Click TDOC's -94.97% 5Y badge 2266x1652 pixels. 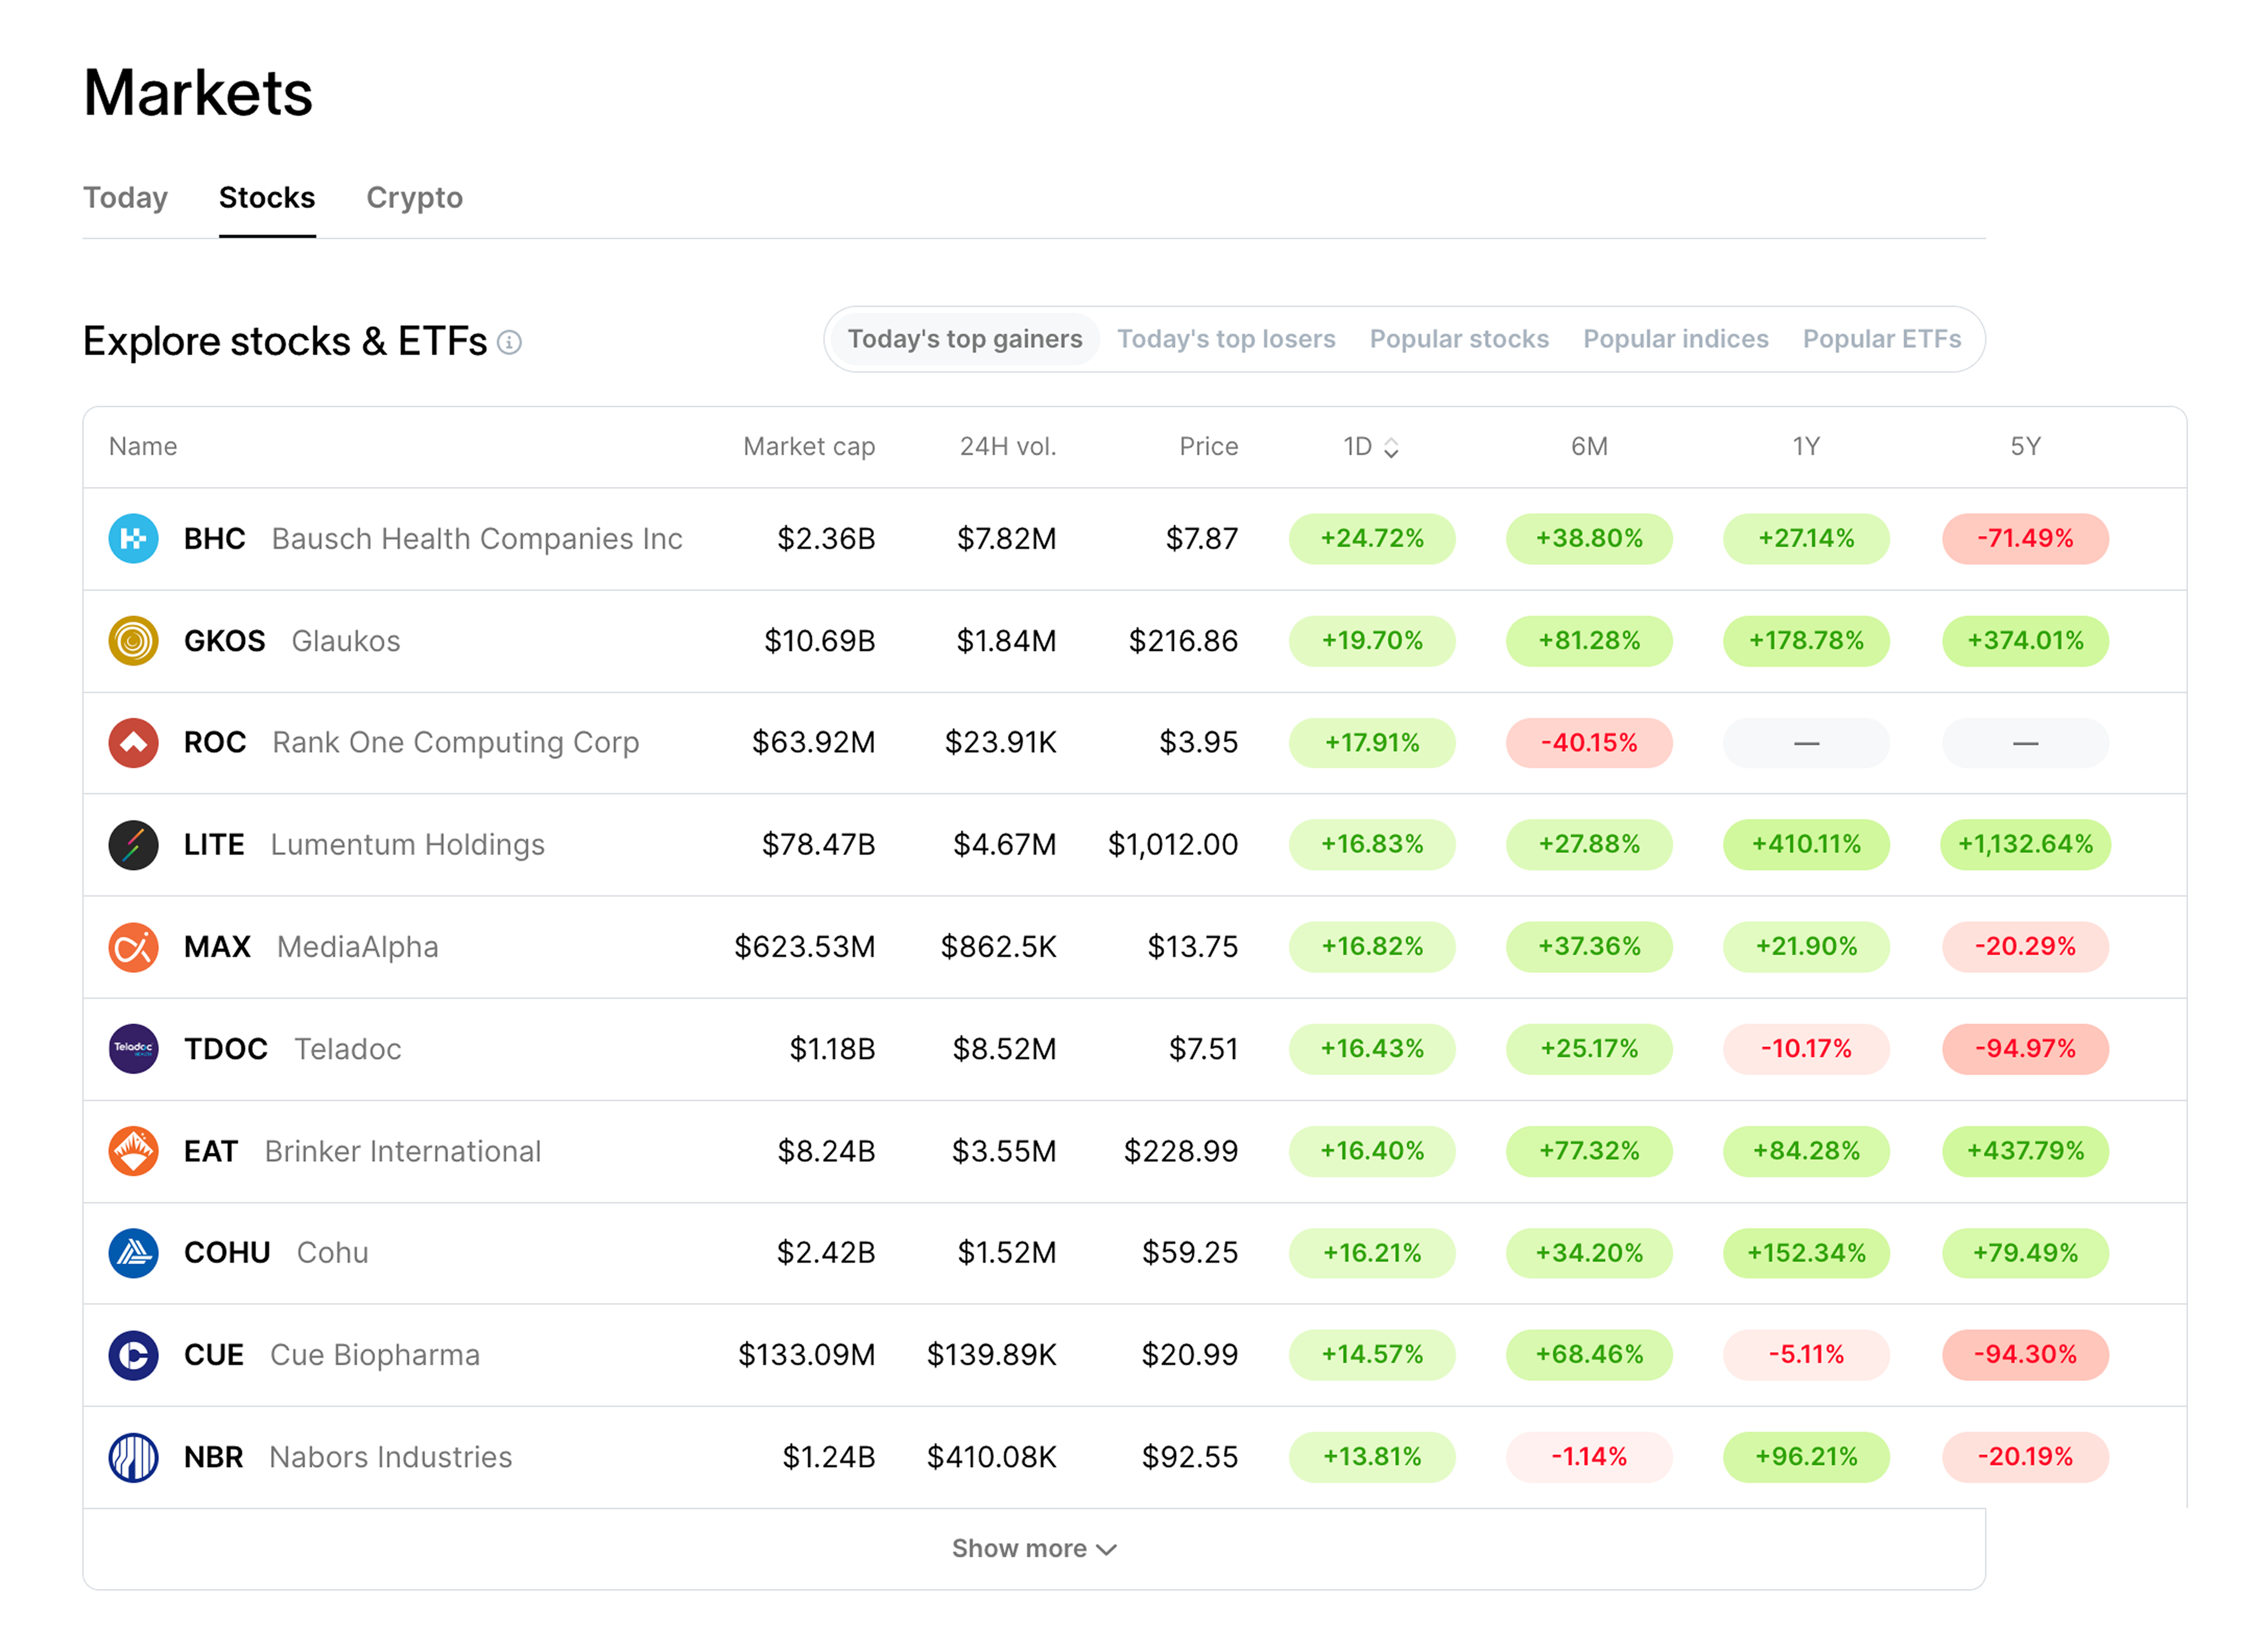(2025, 1049)
